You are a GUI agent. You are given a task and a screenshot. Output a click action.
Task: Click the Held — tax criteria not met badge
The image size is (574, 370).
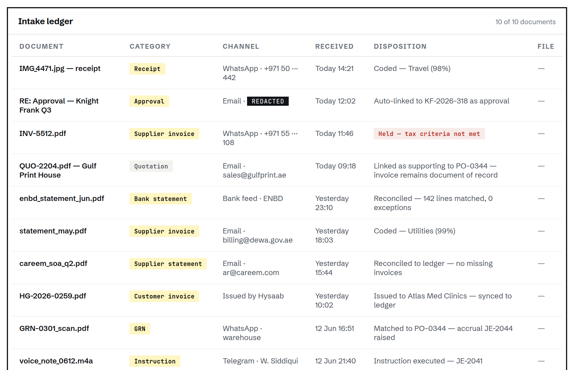pyautogui.click(x=429, y=134)
